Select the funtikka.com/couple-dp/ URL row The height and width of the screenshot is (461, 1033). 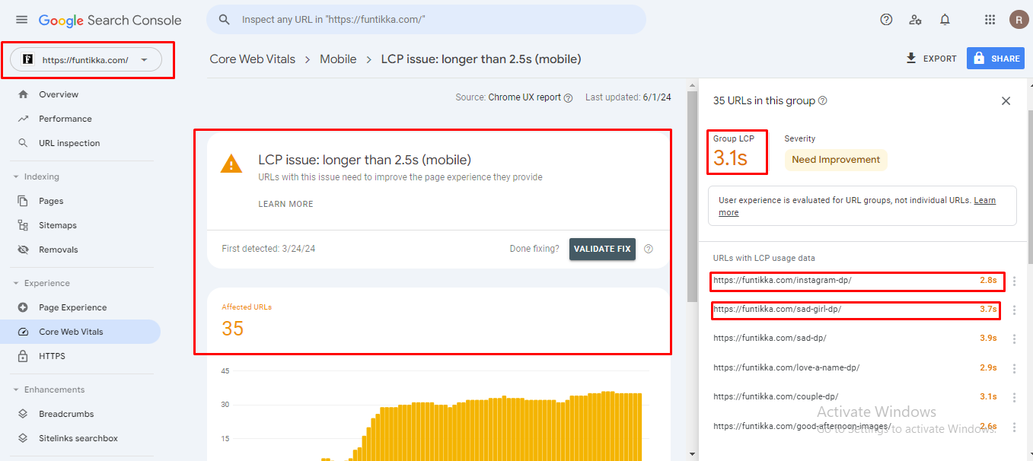click(x=855, y=396)
